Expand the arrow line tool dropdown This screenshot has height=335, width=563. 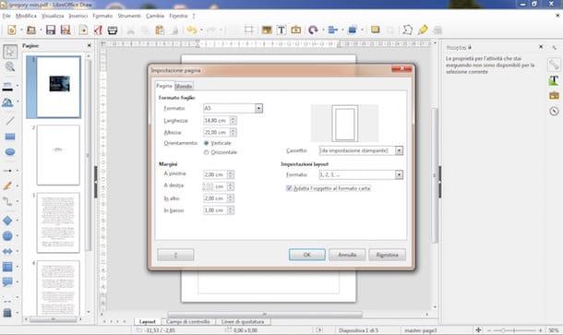18,171
